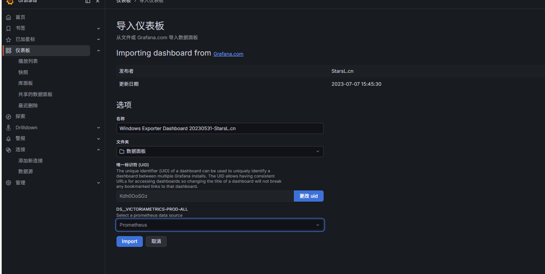Expand the Drilldown section chevron

[98, 128]
